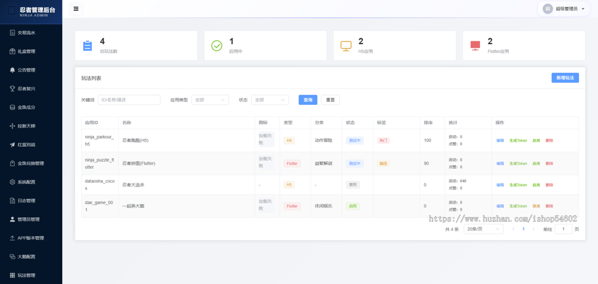Screen dimensions: 598x284
Task: Click the 禁用 status badge of 忍者大逃杀
Action: click(353, 185)
